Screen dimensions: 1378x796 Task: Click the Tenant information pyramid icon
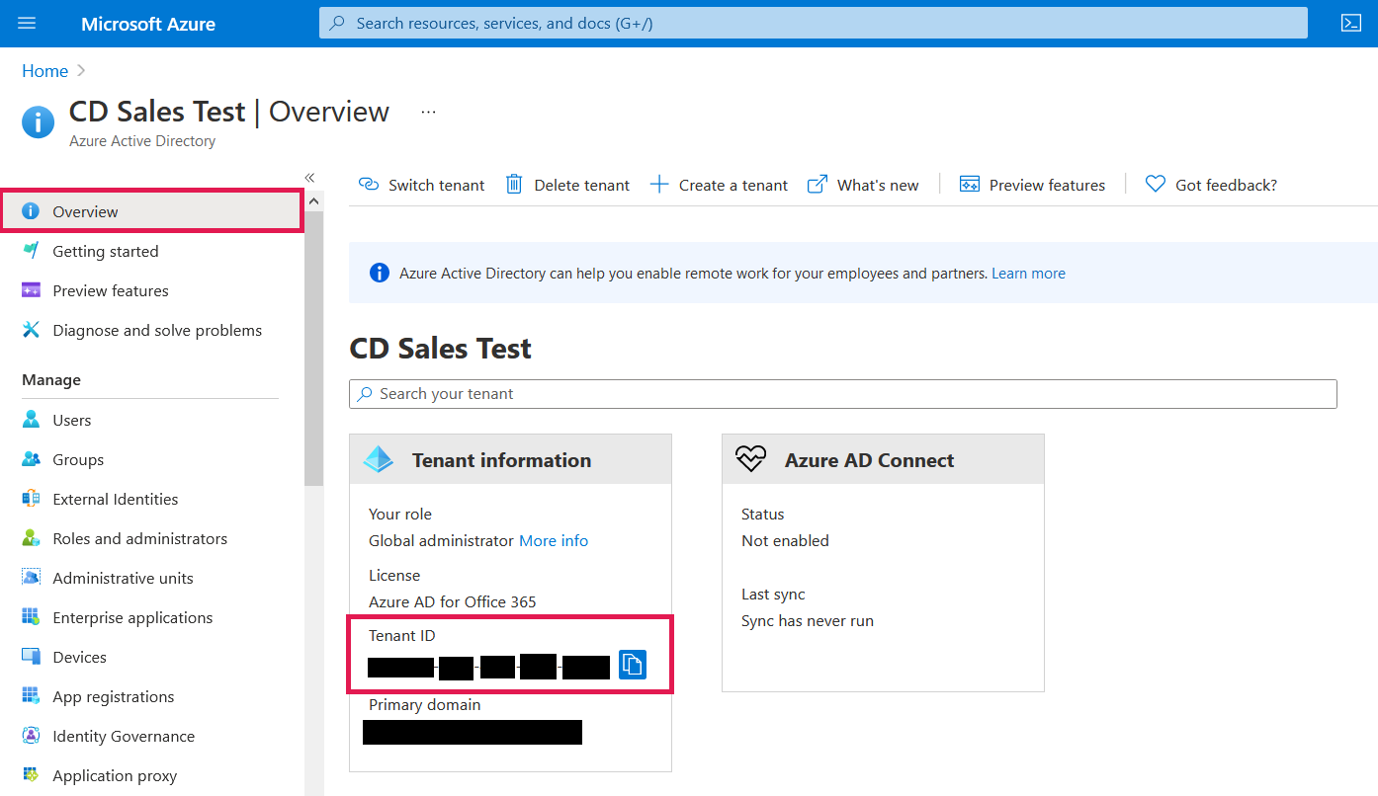(379, 459)
